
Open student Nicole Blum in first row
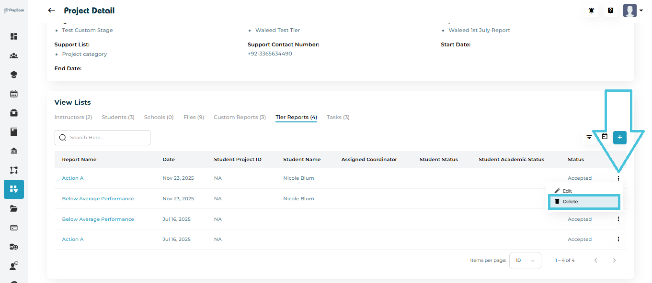[x=298, y=178]
